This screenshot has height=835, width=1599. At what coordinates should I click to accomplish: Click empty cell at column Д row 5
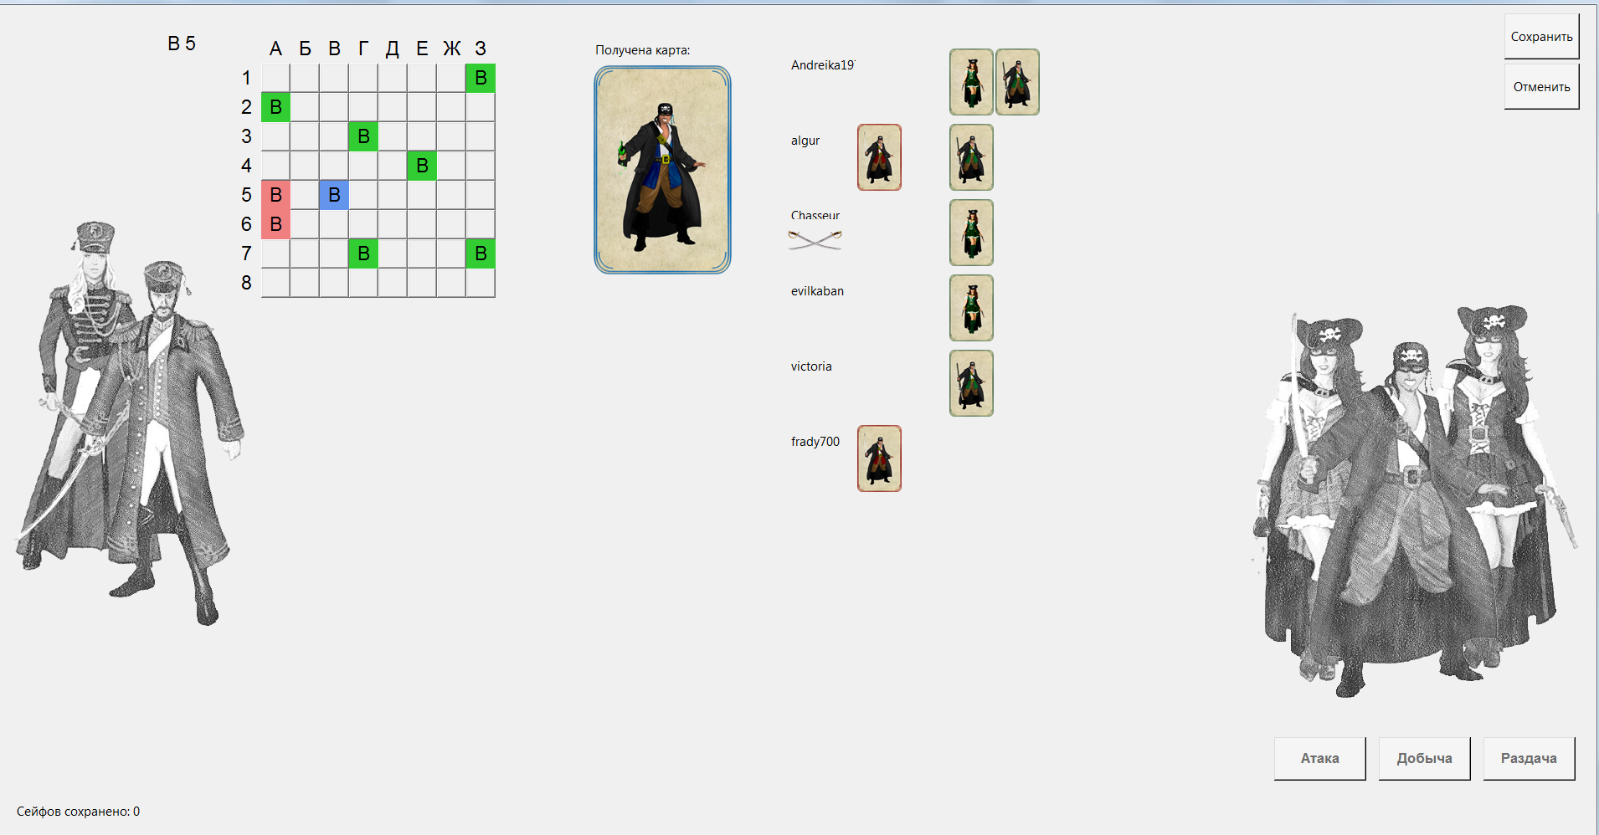(393, 195)
